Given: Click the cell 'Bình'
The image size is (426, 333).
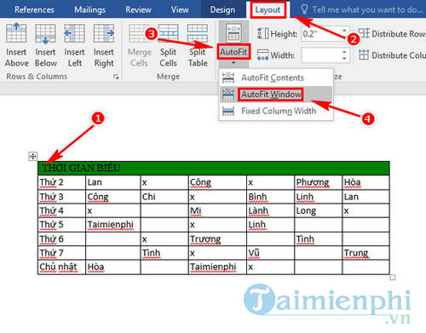Looking at the screenshot, I should tap(270, 197).
